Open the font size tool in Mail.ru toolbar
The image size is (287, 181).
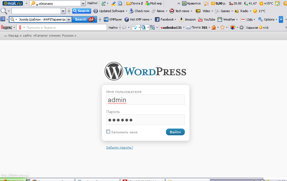click(104, 3)
